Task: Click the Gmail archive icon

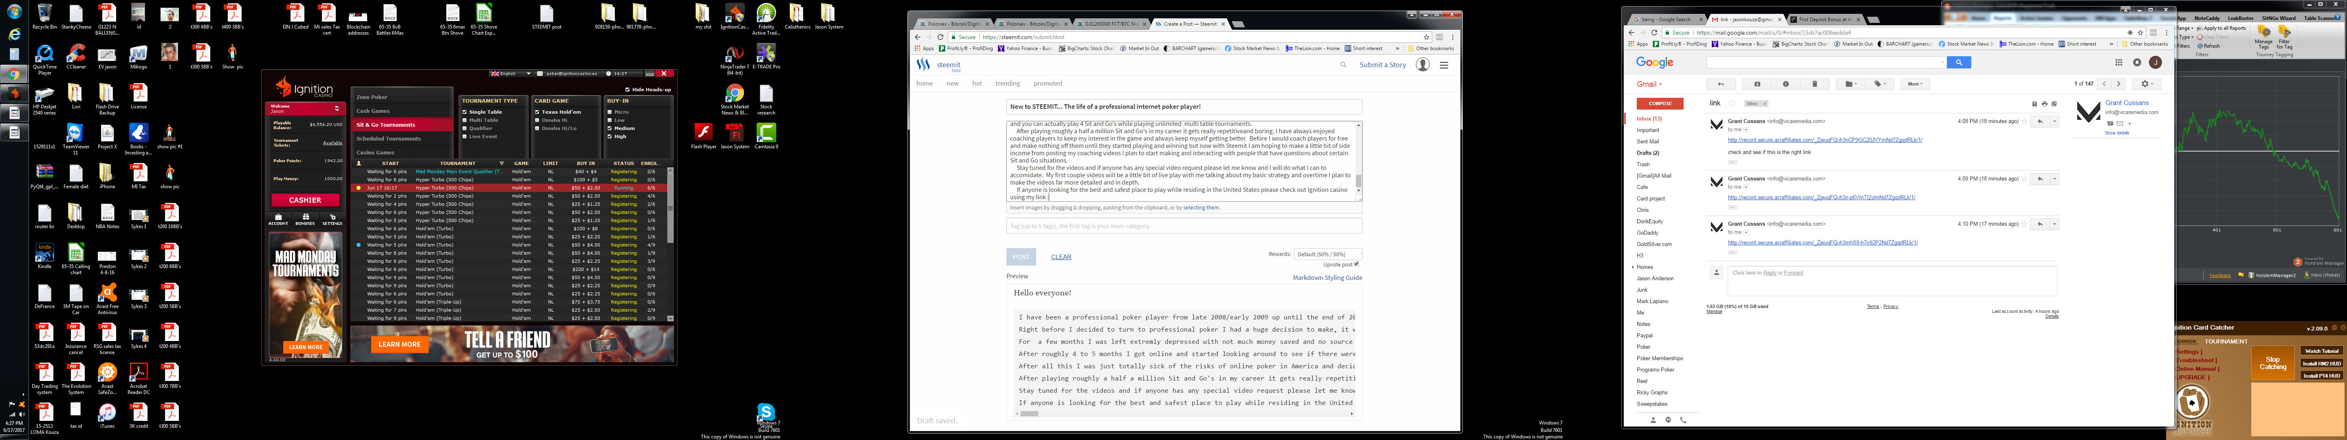Action: pyautogui.click(x=1757, y=84)
